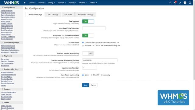195x110 pixels.
Task: Open Client Groups sidebar link
Action: 6,35
